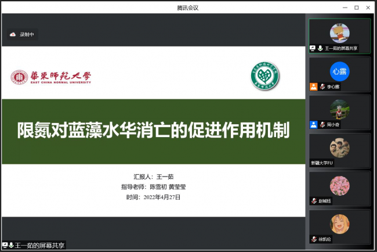Click the cloud recording icon beside 录制中
The width and height of the screenshot is (377, 252).
[12, 34]
